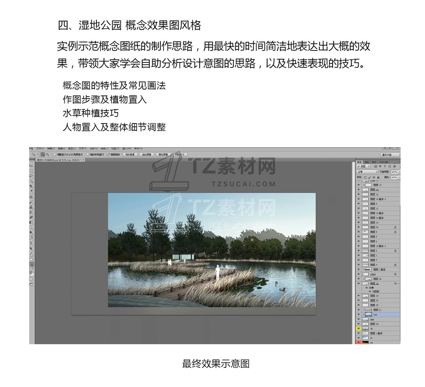Viewport: 425px width, 387px height.
Task: Hide the 内阴影 effect eye icon
Action: 370,291
